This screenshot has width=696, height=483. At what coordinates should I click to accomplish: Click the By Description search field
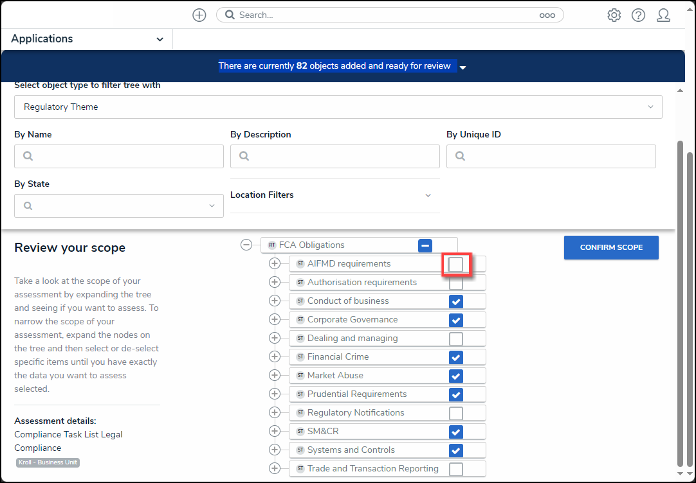tap(334, 157)
